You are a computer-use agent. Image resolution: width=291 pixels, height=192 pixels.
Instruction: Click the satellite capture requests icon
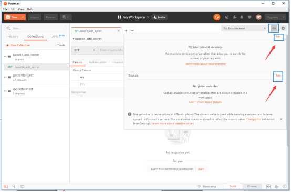[226, 17]
